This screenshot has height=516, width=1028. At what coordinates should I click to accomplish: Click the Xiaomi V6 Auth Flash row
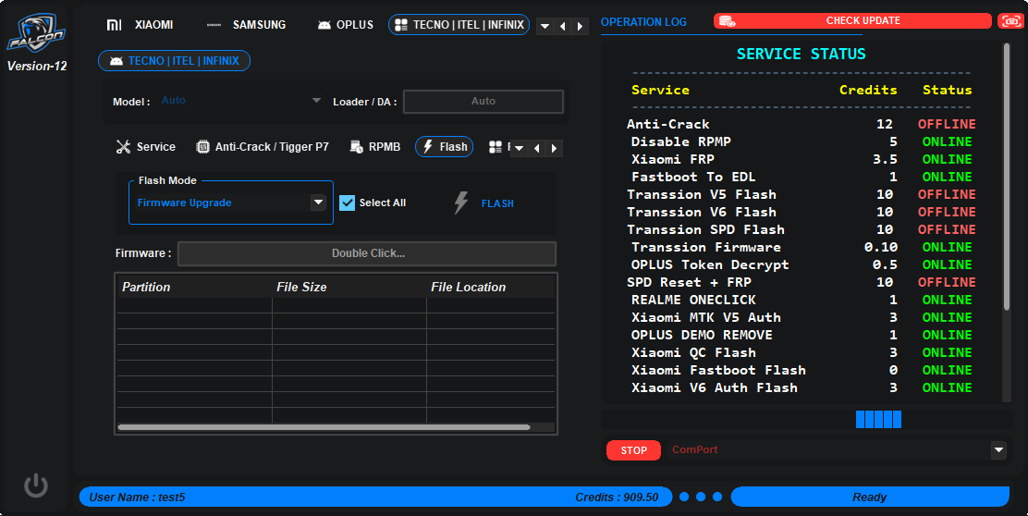(802, 387)
